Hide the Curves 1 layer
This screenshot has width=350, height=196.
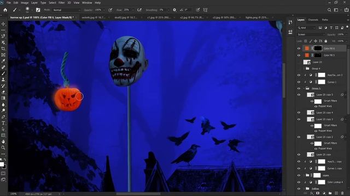(x=299, y=82)
